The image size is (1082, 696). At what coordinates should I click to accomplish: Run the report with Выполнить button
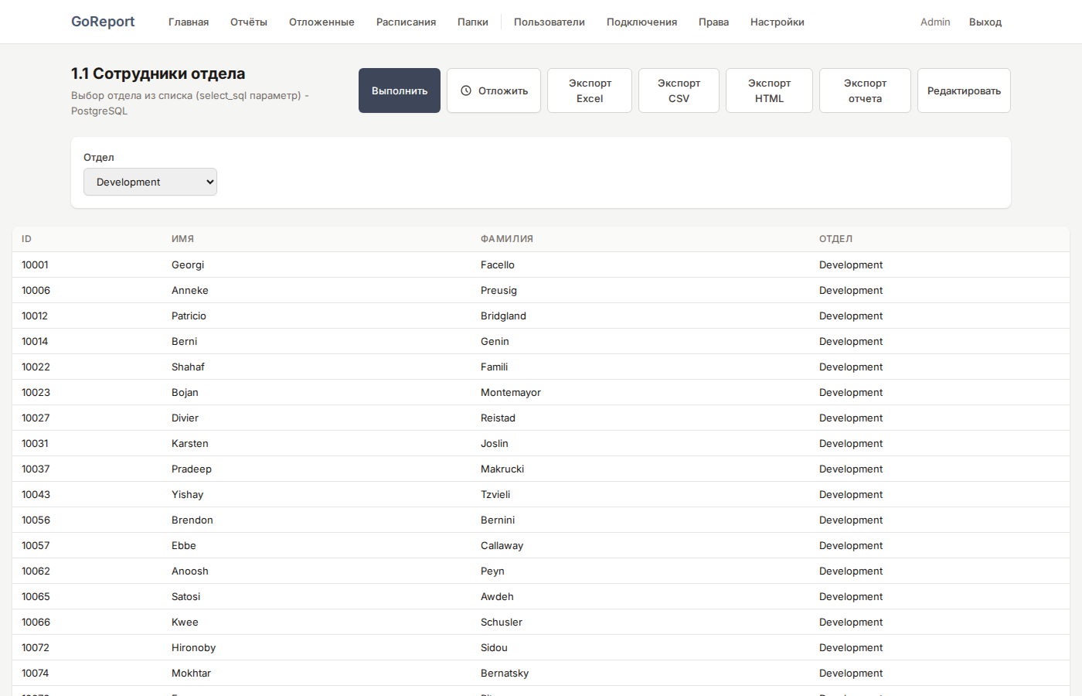[x=399, y=90]
